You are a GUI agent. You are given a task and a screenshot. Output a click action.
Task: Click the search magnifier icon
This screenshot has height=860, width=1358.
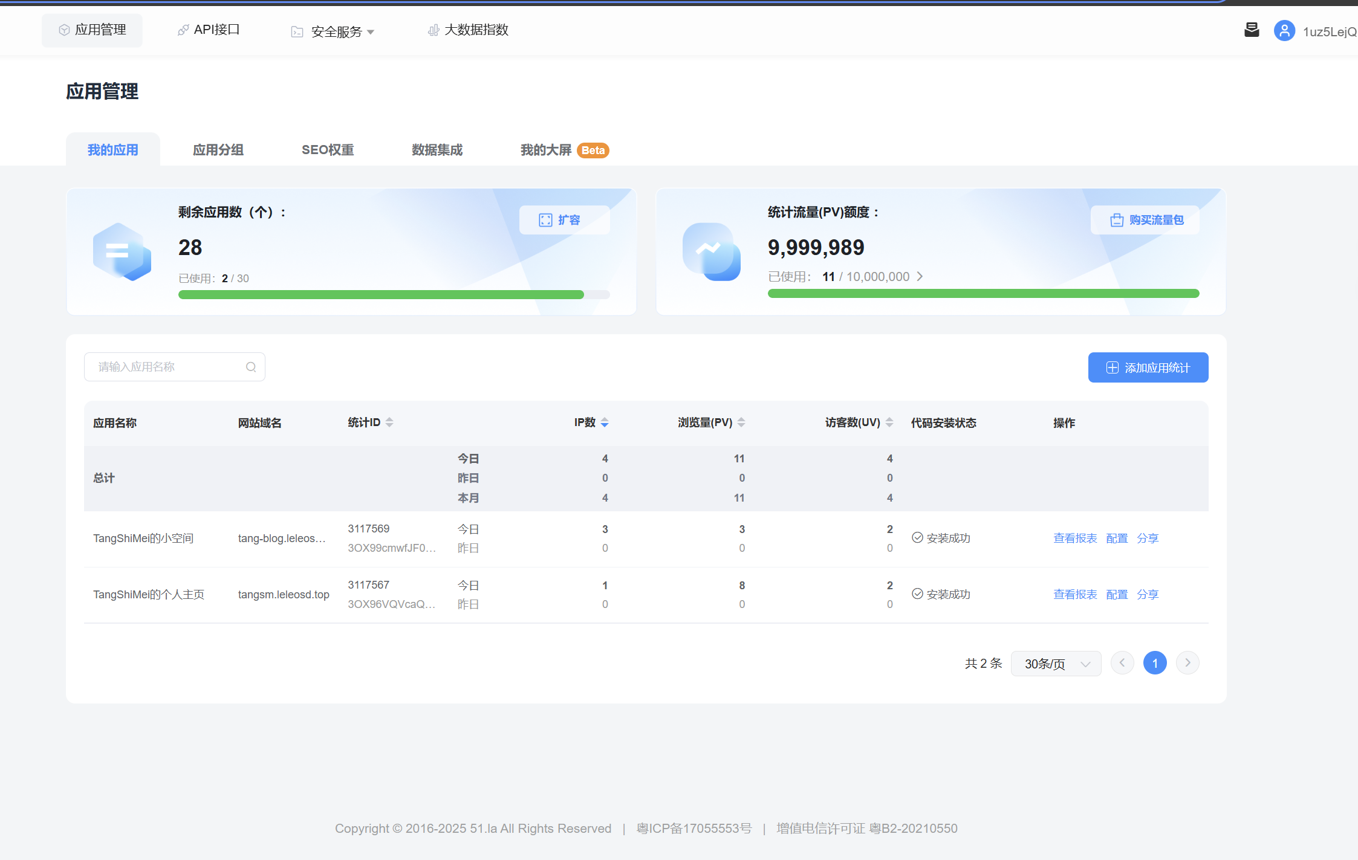(x=251, y=367)
